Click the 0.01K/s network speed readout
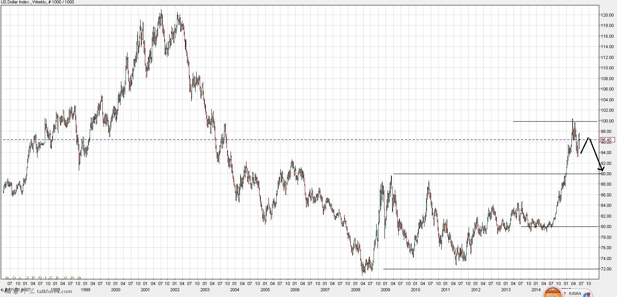This screenshot has width=617, height=297. pos(575,294)
